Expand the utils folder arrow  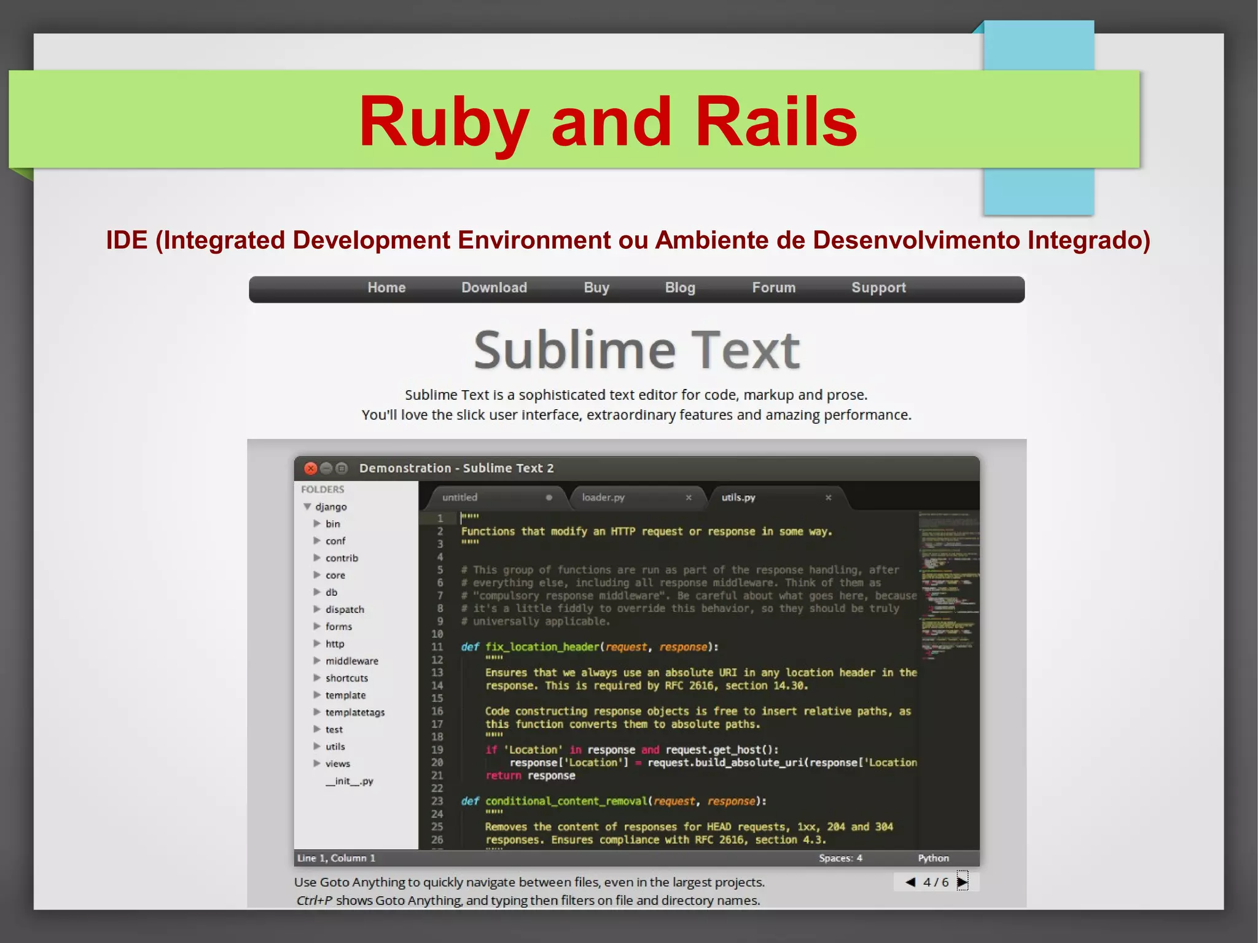317,746
